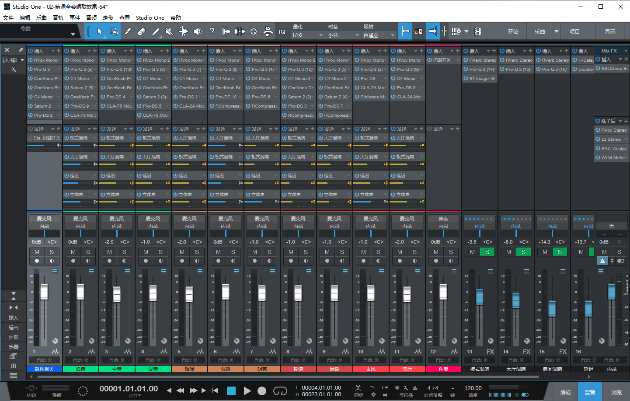630x401 pixels.
Task: Select the Eraser tool
Action: [x=143, y=31]
